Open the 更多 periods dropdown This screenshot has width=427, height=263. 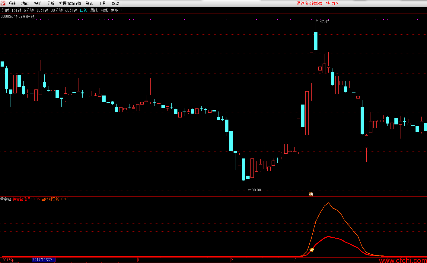pos(114,10)
